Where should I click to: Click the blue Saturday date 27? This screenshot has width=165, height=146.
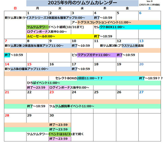[141, 92]
